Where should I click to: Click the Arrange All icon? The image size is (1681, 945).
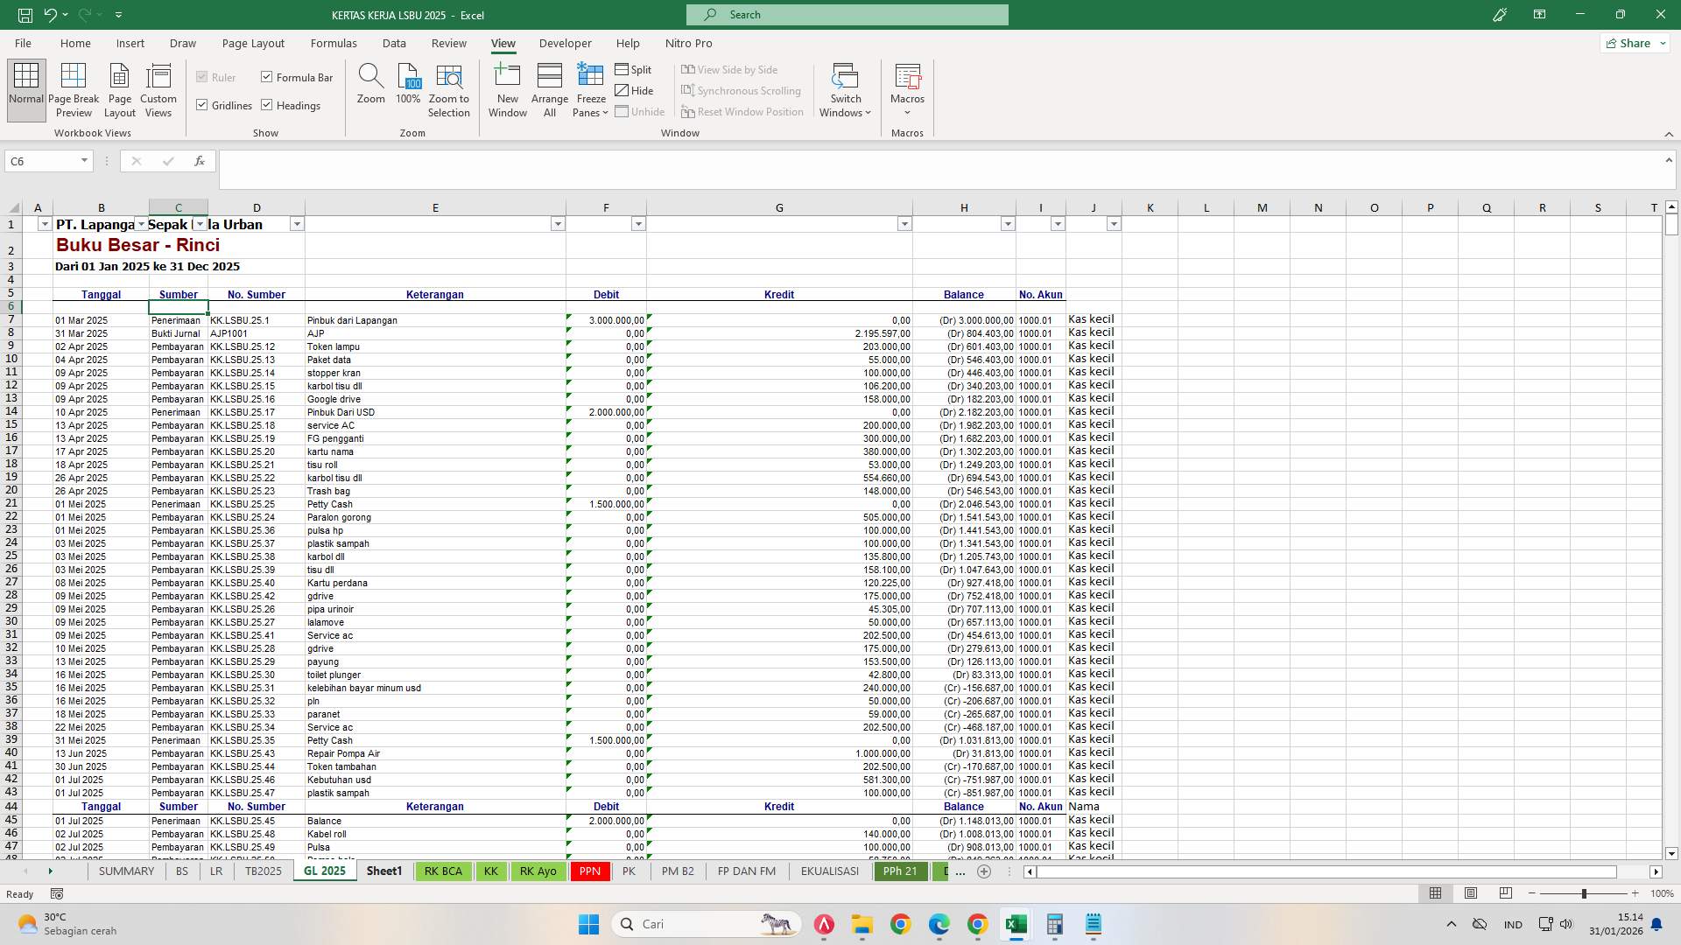coord(550,87)
